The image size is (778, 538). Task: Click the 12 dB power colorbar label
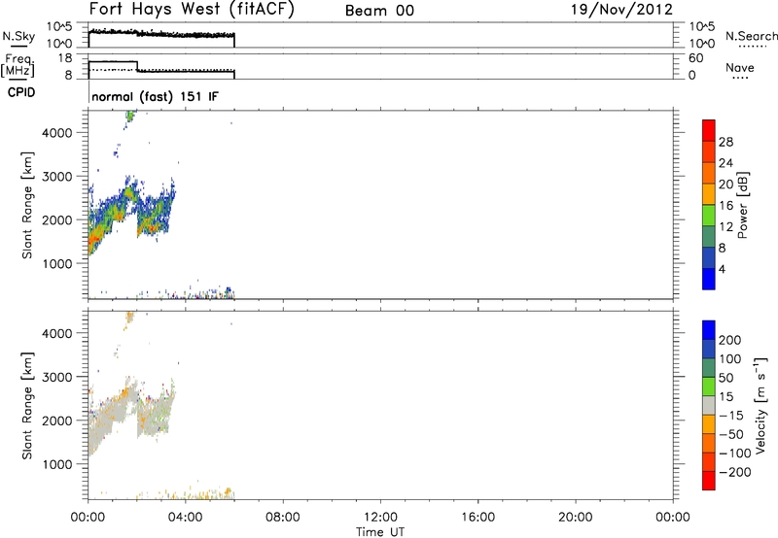click(725, 227)
